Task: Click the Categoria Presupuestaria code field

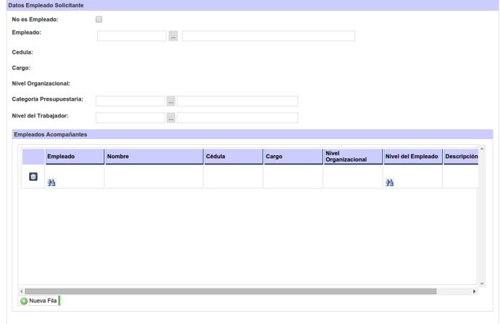Action: tap(130, 101)
